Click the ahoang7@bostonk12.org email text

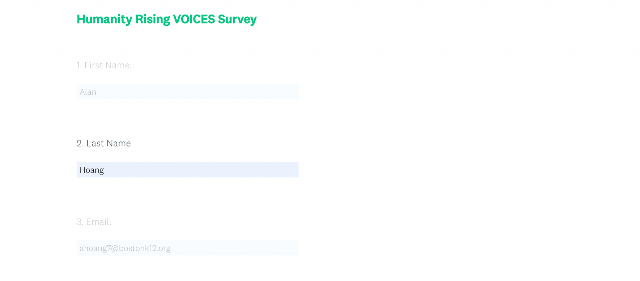coord(125,248)
